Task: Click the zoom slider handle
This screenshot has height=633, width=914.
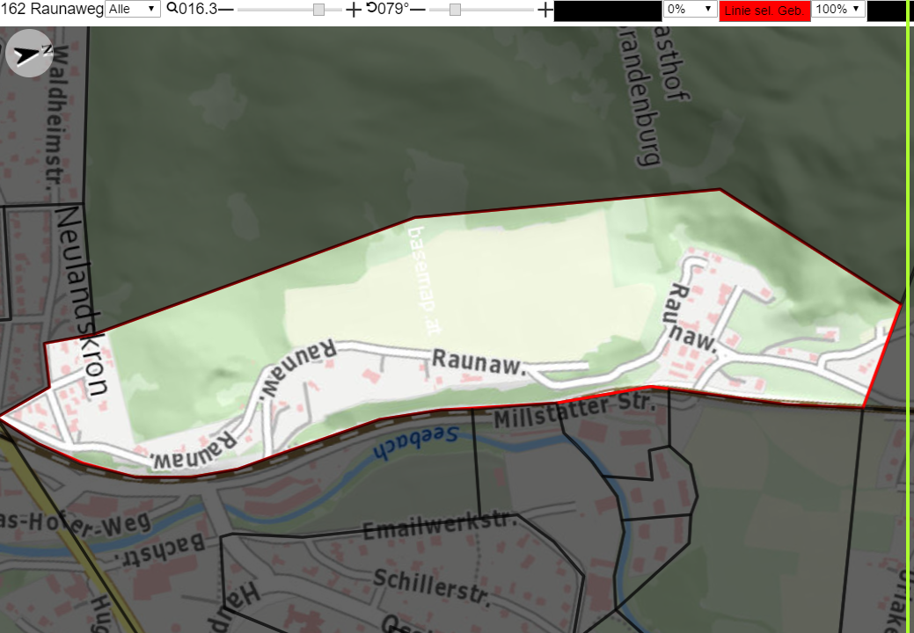Action: [318, 10]
